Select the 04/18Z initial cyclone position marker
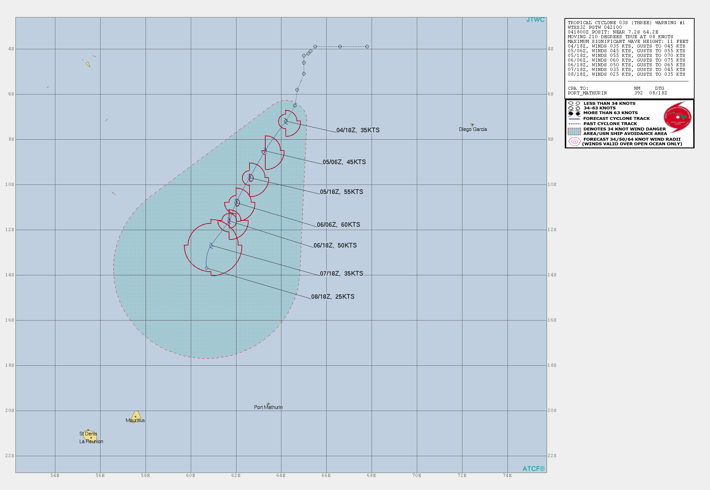Viewport: 710px width, 490px height. [285, 122]
